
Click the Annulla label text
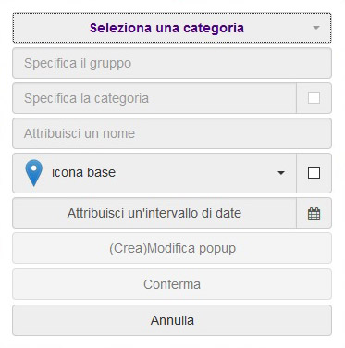172,320
